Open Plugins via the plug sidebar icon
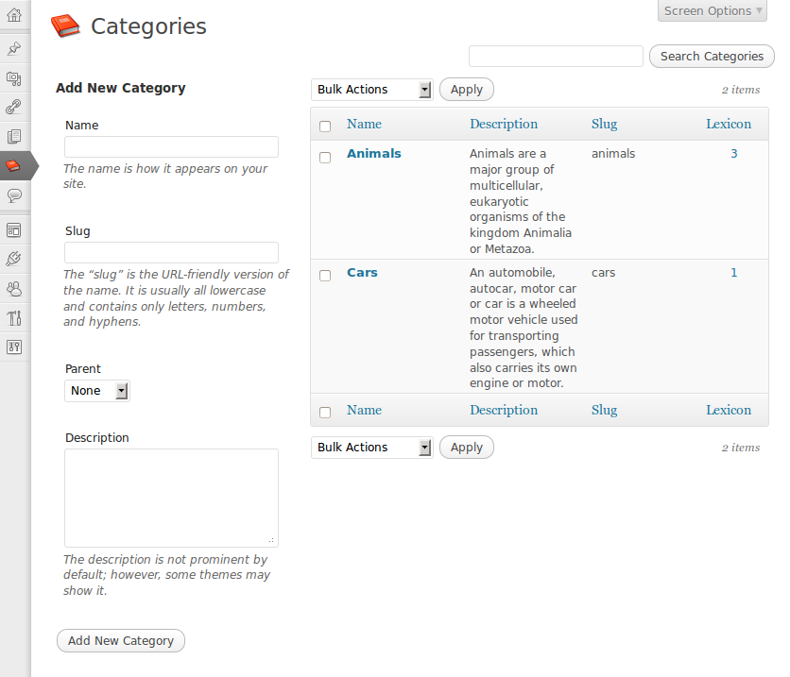 point(14,260)
